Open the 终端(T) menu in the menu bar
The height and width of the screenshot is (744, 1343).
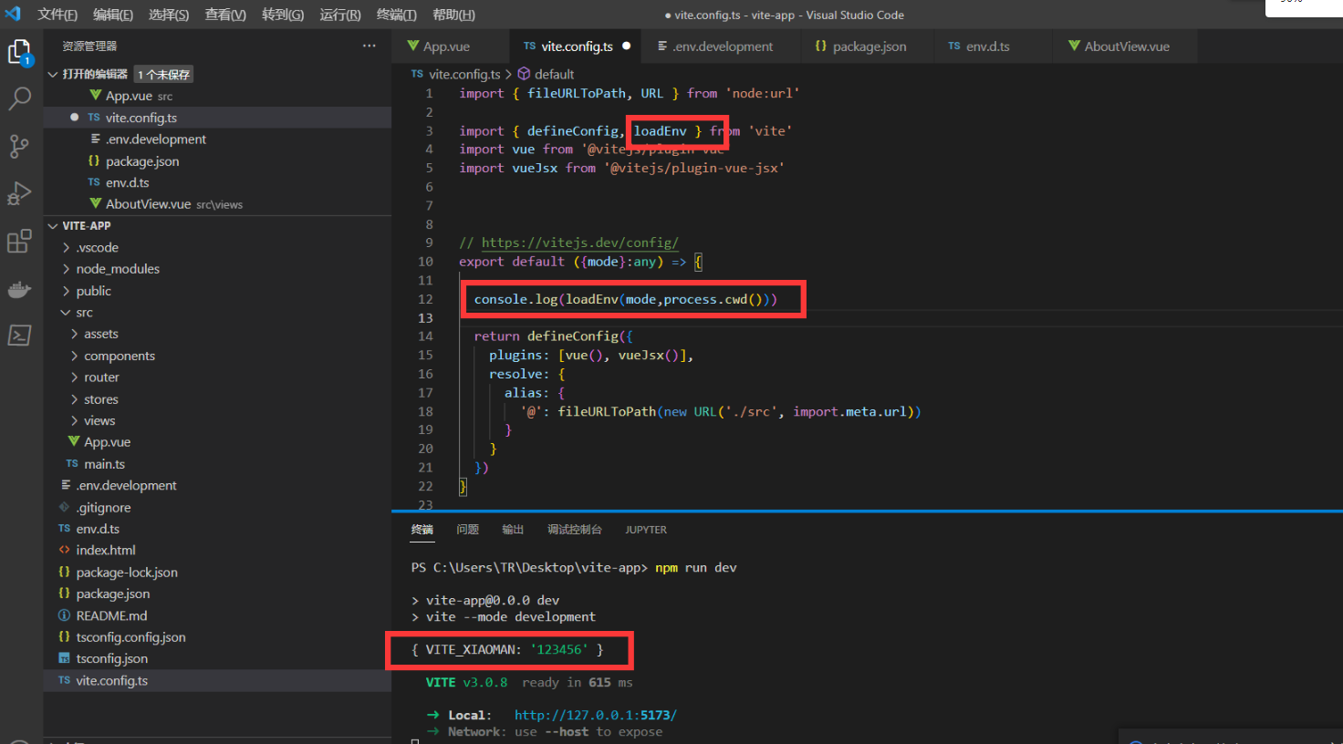(396, 15)
